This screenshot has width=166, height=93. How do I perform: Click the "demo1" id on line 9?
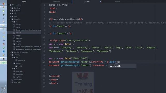click(x=61, y=33)
